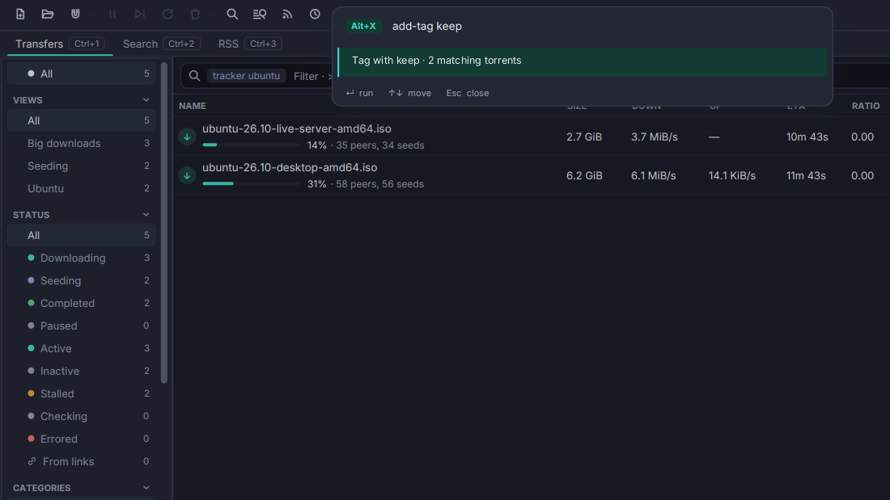The image size is (890, 500).
Task: Select ubuntu-26.10-desktop-amd64.iso name
Action: (x=290, y=168)
